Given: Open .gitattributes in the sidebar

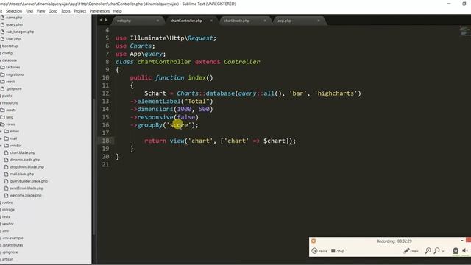Looking at the screenshot, I should coord(13,245).
